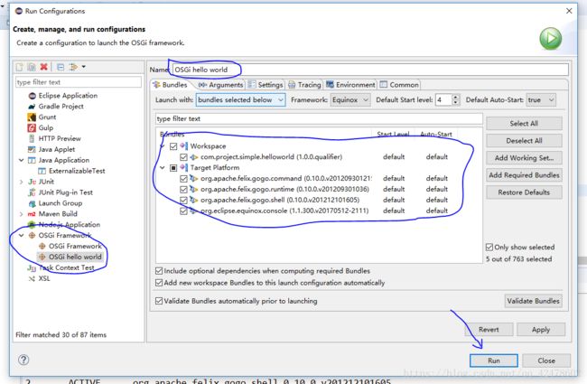Click the XSL icon in list
587x384 pixels.
(x=32, y=278)
